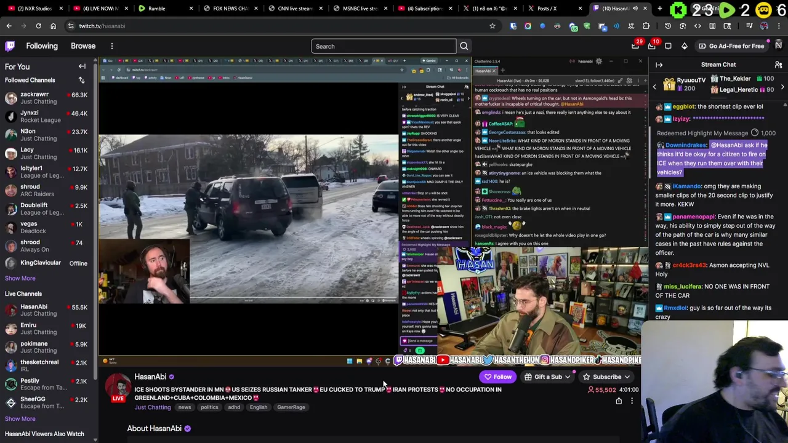
Task: Click the Twitch logo home icon
Action: pyautogui.click(x=10, y=46)
